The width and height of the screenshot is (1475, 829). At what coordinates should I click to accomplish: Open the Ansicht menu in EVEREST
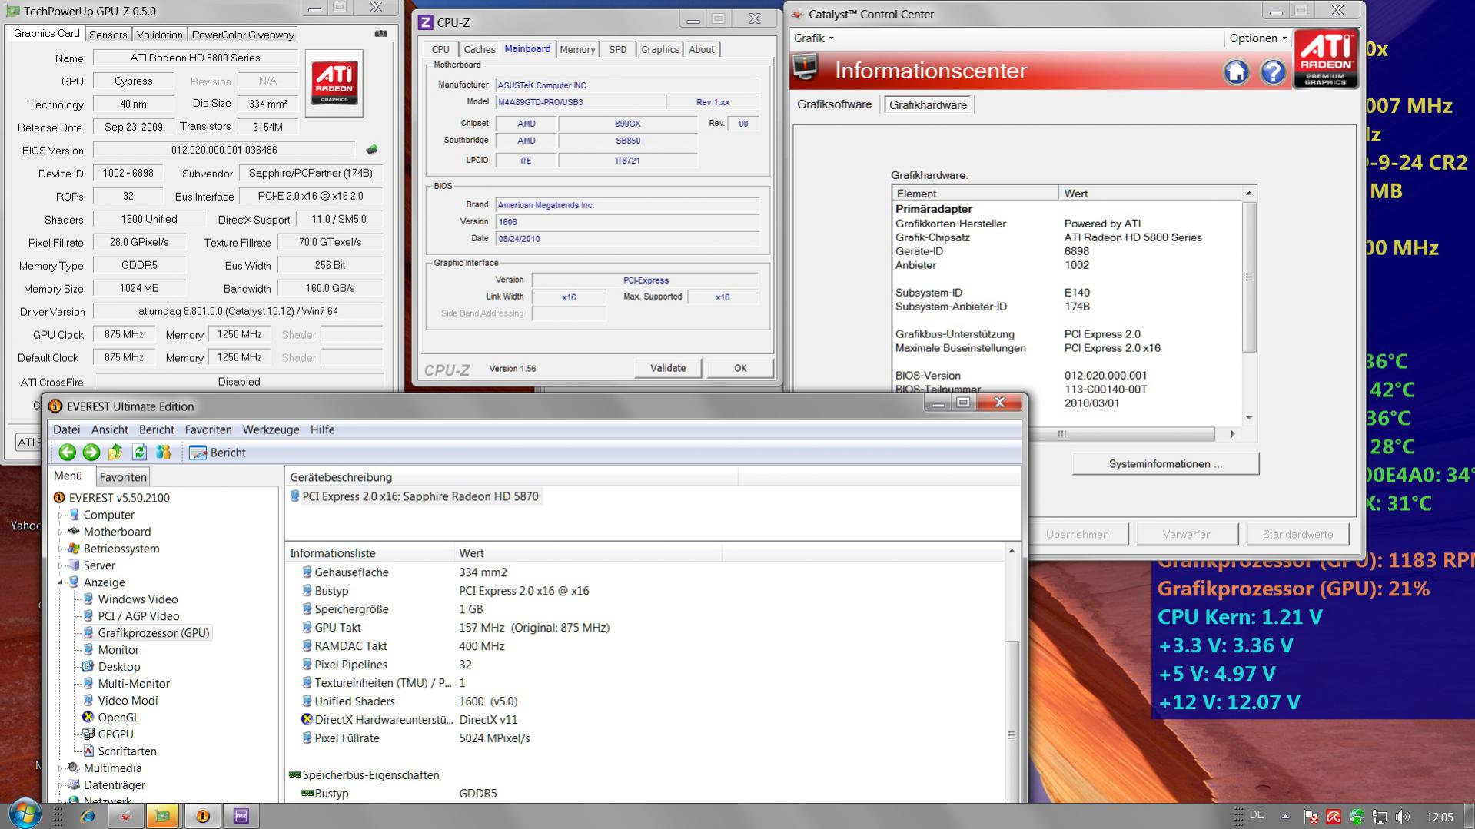pos(110,429)
